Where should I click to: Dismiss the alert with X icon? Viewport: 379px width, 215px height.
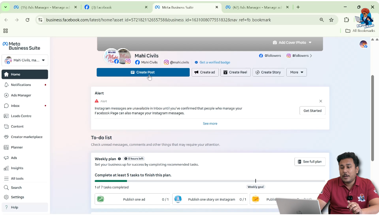pyautogui.click(x=321, y=101)
